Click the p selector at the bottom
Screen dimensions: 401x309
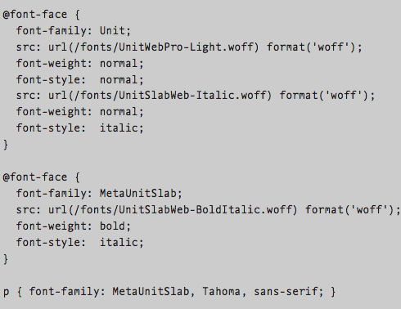pyautogui.click(x=6, y=292)
